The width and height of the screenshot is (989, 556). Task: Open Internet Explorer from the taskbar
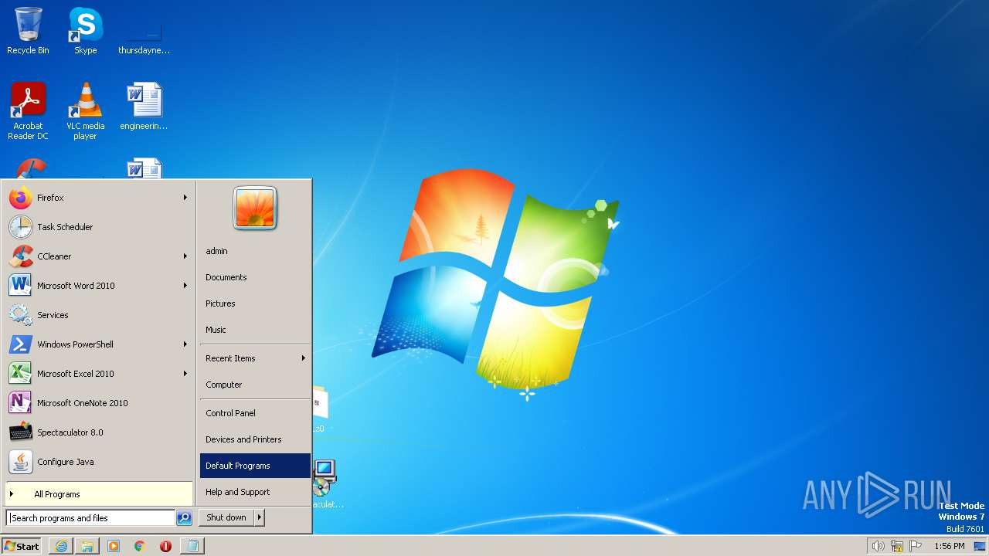coord(61,546)
